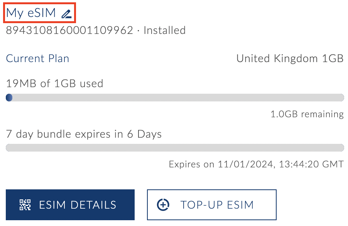Click the plus-circle icon on TOP-UP ESIM
This screenshot has width=348, height=226.
[164, 205]
